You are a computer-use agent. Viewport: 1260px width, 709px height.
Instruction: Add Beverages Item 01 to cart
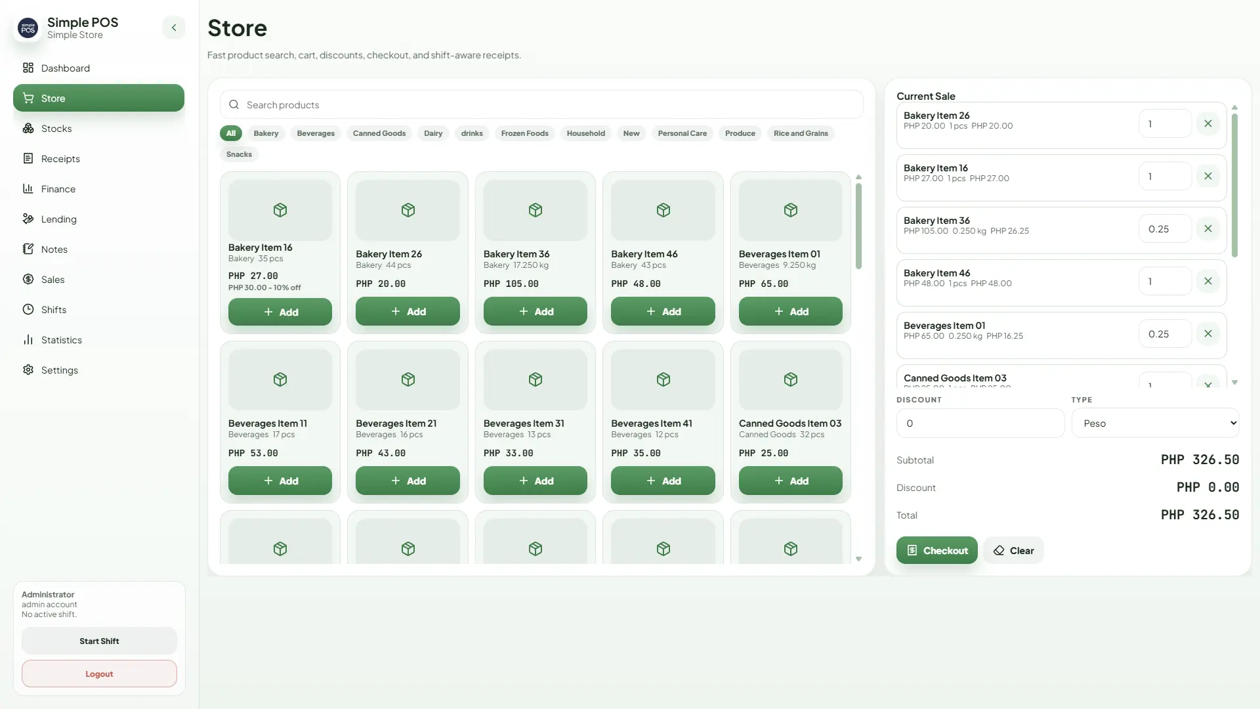[x=791, y=311]
